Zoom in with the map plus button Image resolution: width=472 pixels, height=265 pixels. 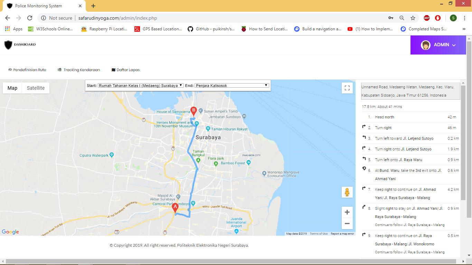347,212
